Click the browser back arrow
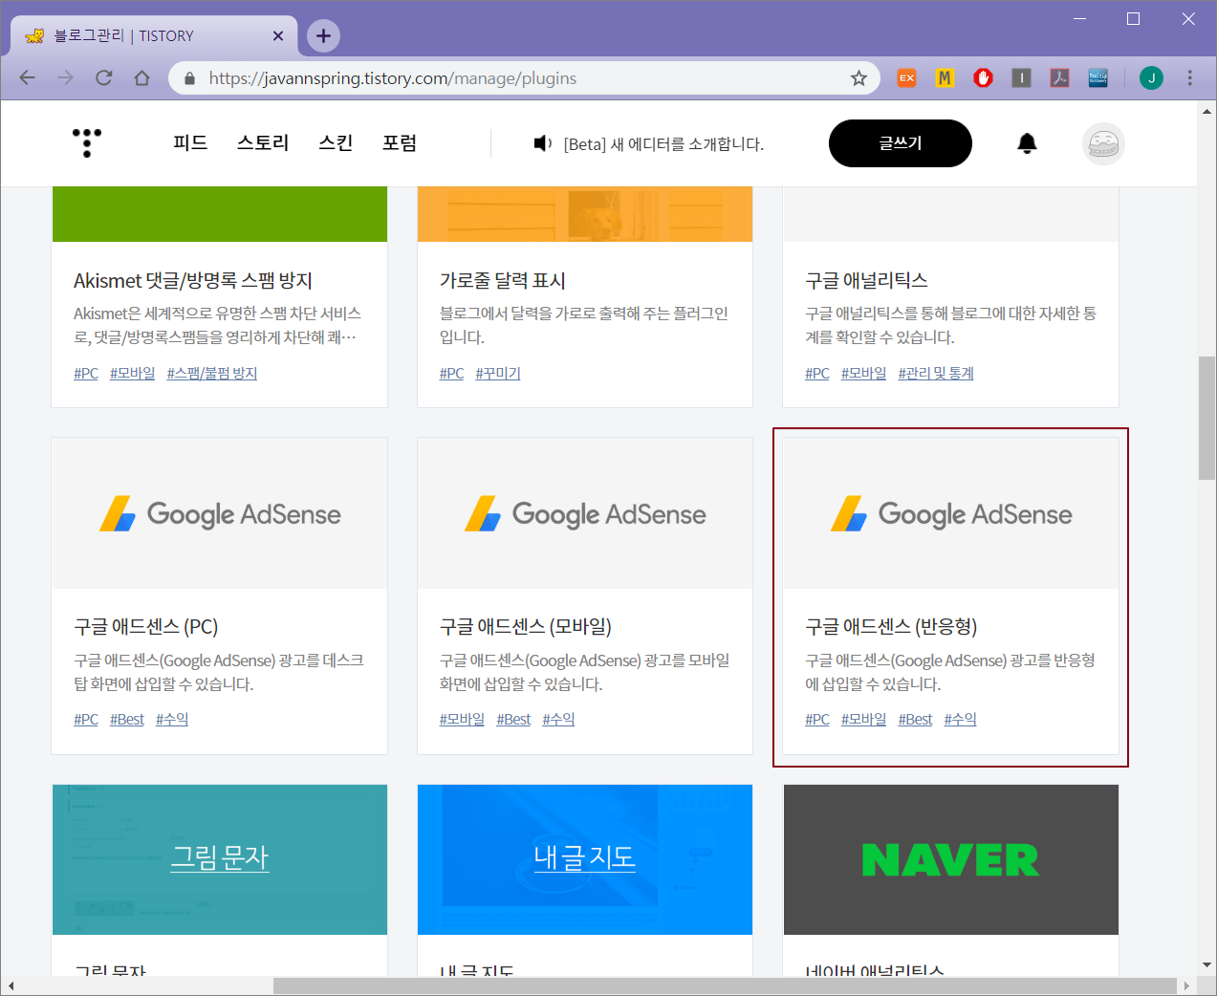This screenshot has height=996, width=1217. click(x=27, y=78)
